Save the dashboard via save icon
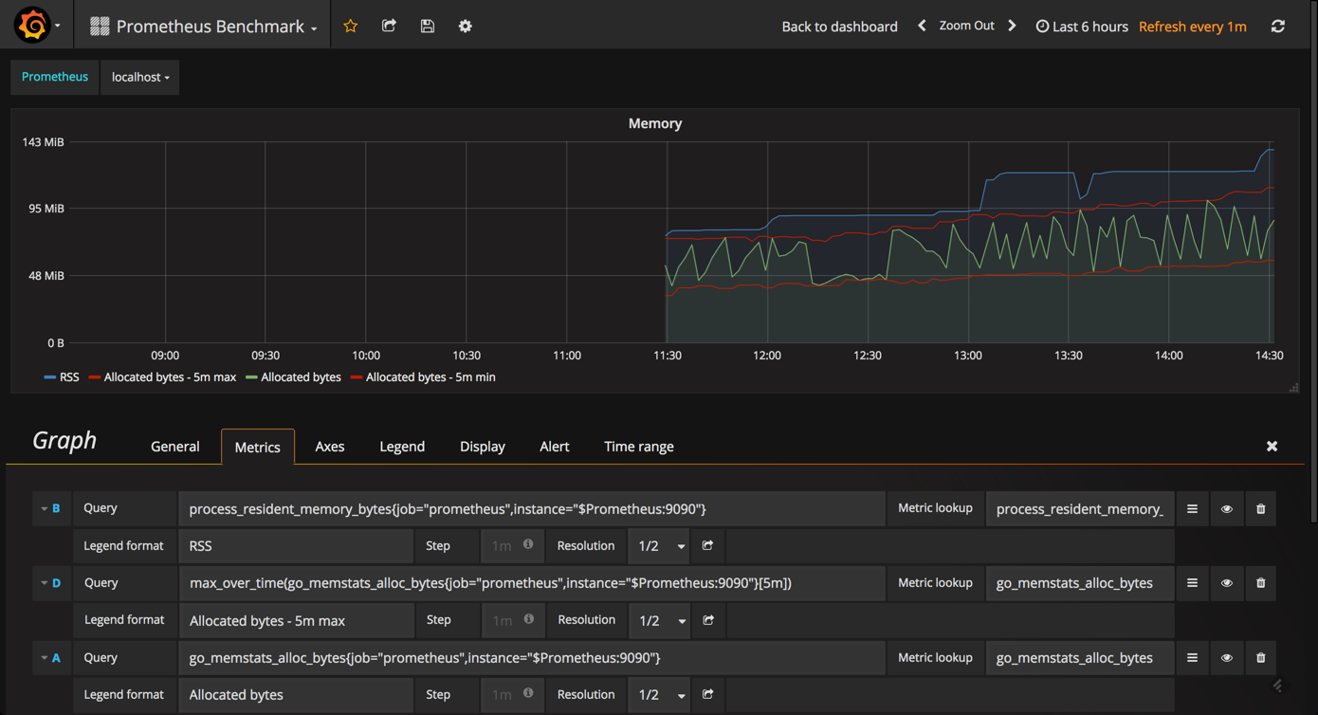Viewport: 1318px width, 715px height. point(427,26)
